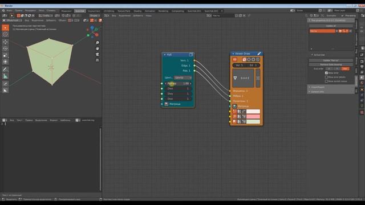
Task: Click the 3D navigation axis gizmo
Action: coord(92,32)
